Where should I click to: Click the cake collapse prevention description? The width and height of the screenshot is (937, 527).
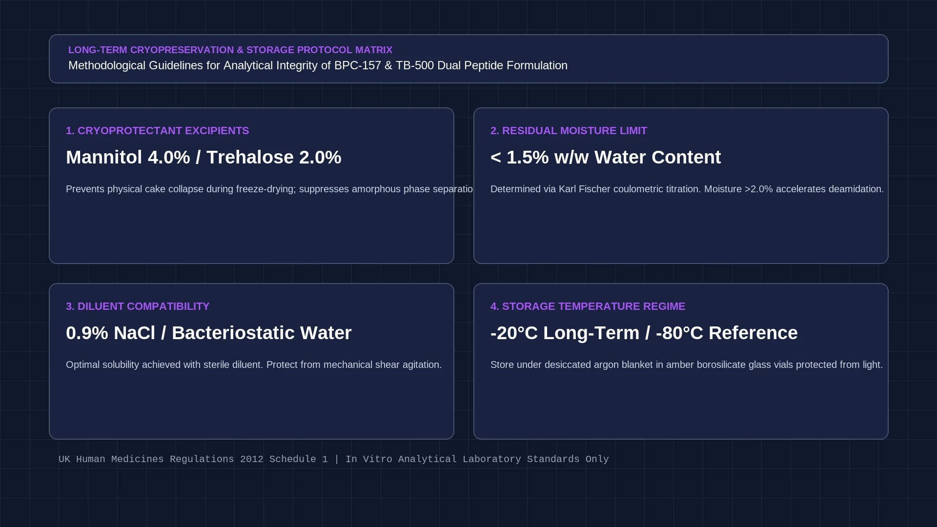tap(269, 189)
